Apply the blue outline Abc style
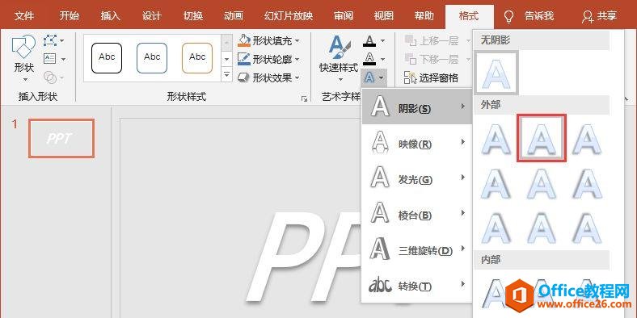637x318 pixels. pos(152,58)
